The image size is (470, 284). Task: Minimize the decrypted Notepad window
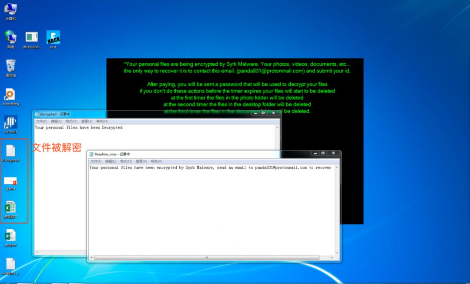pos(255,113)
